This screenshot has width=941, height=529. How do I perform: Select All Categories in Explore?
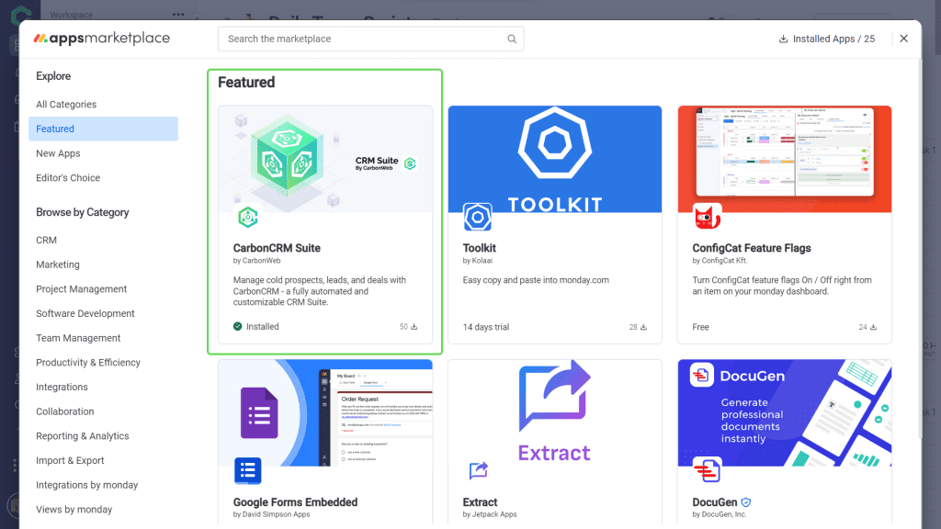coord(66,105)
